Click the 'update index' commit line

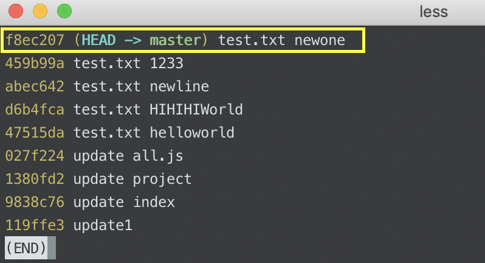(x=90, y=202)
